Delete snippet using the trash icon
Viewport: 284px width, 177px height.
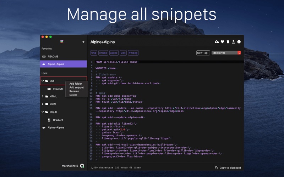(228, 42)
